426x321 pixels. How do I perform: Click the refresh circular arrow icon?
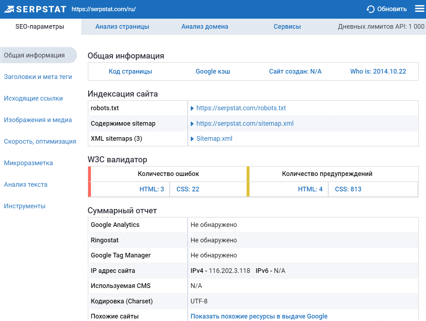coord(370,9)
